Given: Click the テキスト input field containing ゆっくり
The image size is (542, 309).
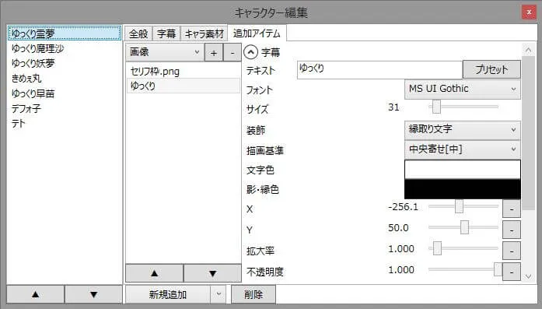Looking at the screenshot, I should tap(379, 69).
